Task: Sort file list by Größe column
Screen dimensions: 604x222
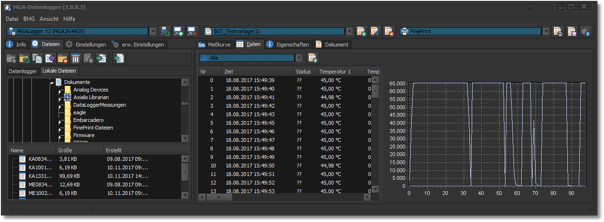Action: 79,150
